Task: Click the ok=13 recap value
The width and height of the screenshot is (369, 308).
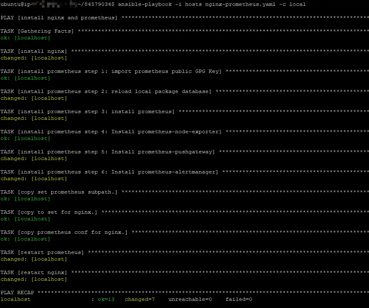Action: tap(106, 299)
